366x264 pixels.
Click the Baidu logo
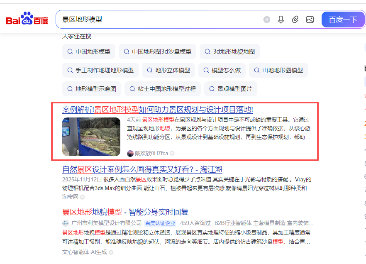27,20
